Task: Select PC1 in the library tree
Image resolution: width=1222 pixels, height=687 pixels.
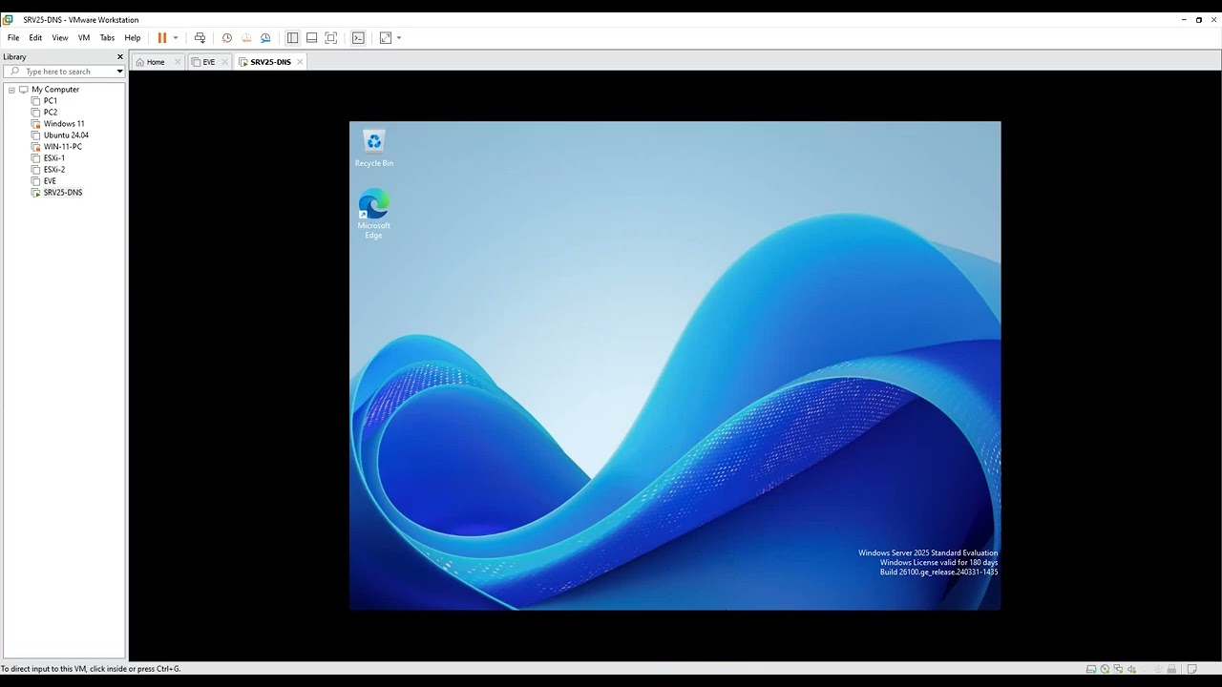Action: point(51,101)
